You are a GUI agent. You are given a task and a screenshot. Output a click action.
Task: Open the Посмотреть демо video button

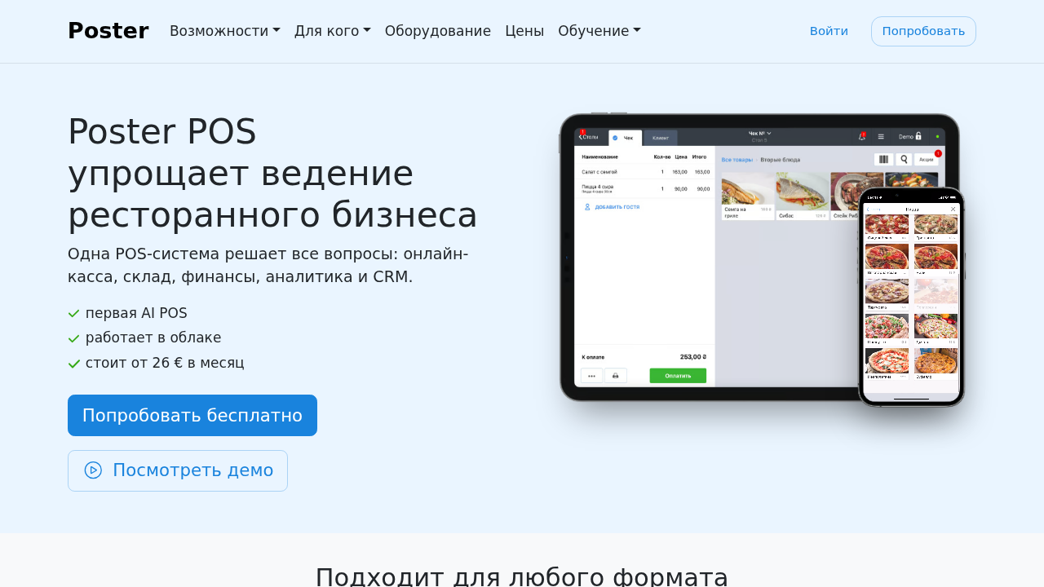[x=178, y=470]
